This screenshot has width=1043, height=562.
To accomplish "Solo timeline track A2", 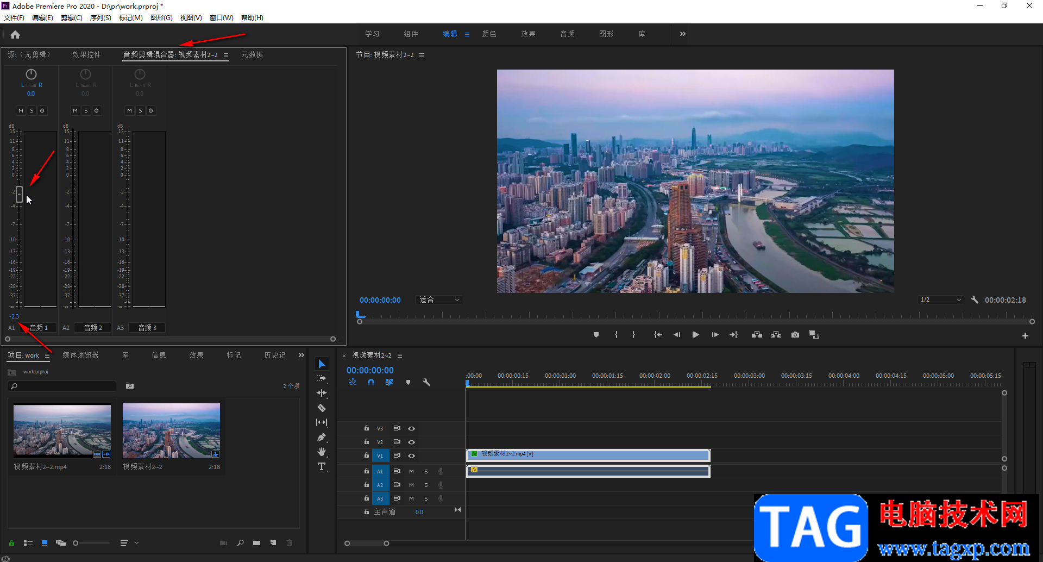I will point(426,485).
